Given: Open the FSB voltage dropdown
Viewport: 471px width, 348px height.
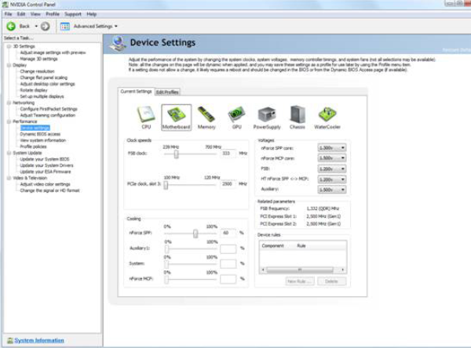Looking at the screenshot, I should [331, 169].
